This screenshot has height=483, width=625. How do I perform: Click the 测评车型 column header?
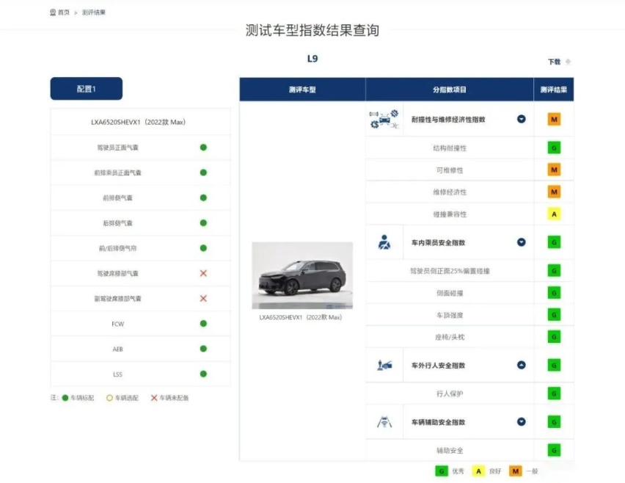coord(302,90)
